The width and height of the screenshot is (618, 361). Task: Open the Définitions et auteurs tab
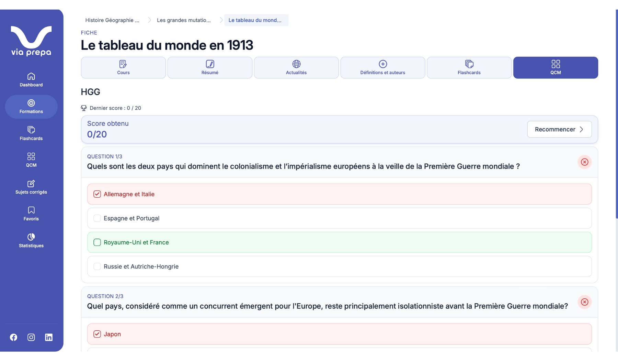[x=382, y=68]
